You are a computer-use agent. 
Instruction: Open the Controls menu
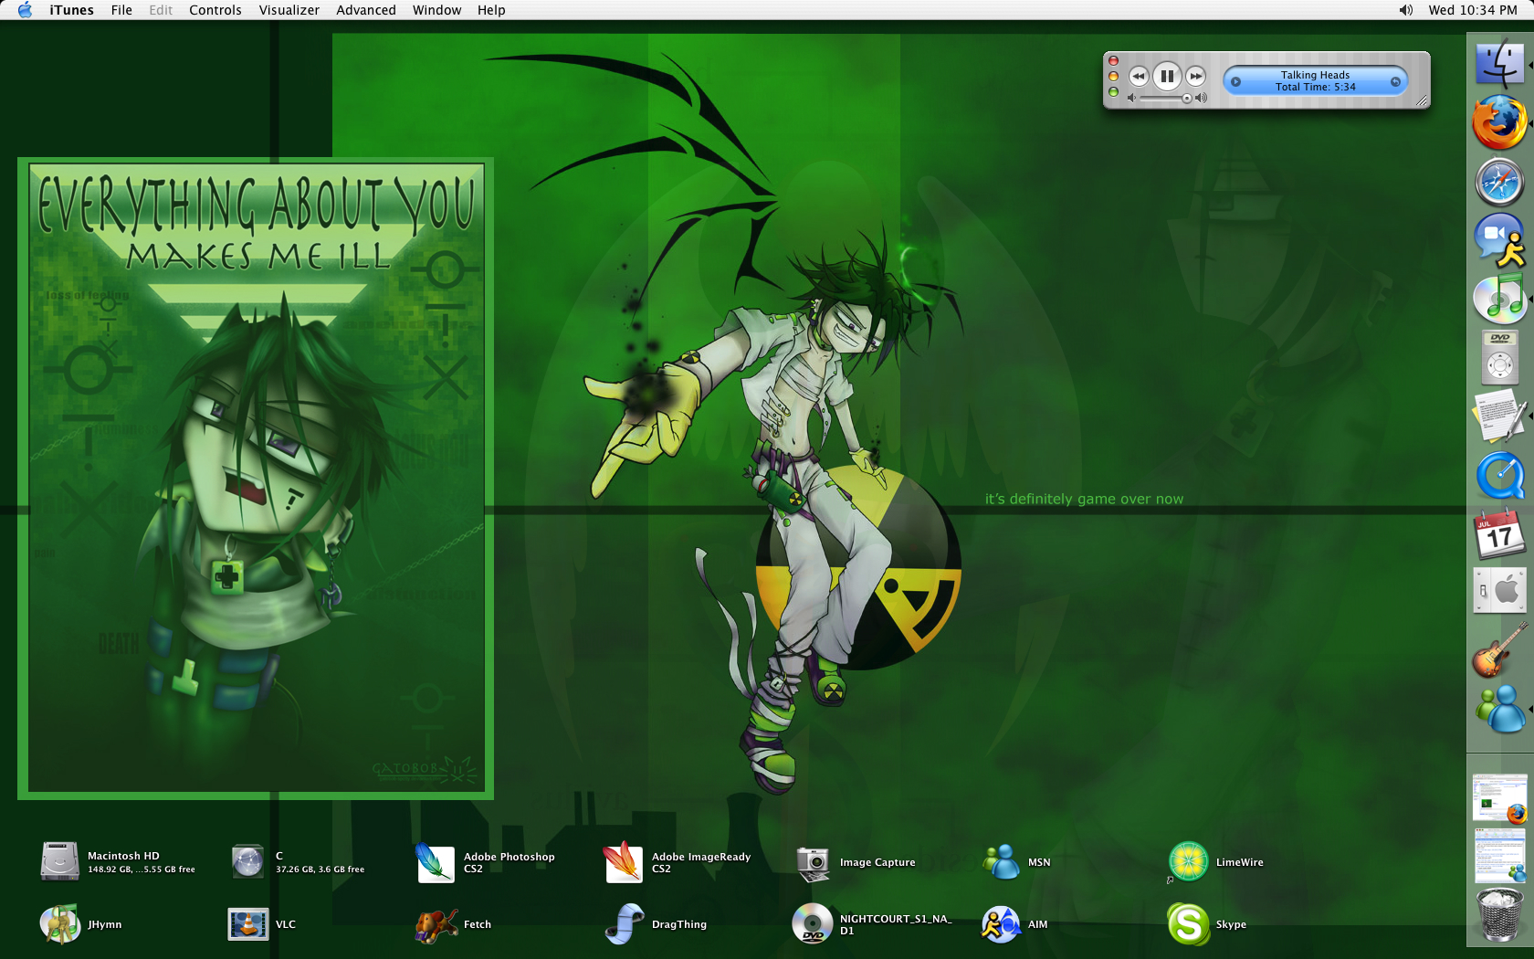[215, 10]
